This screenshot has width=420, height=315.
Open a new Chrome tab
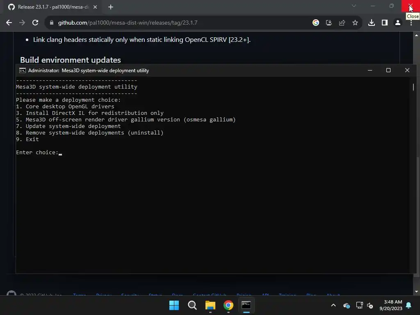111,7
